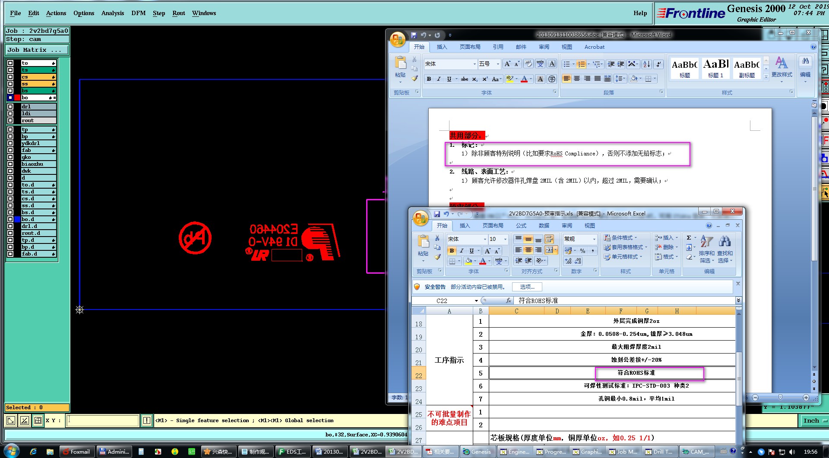Apply italic in Excel ribbon
This screenshot has height=458, width=829.
pyautogui.click(x=462, y=251)
